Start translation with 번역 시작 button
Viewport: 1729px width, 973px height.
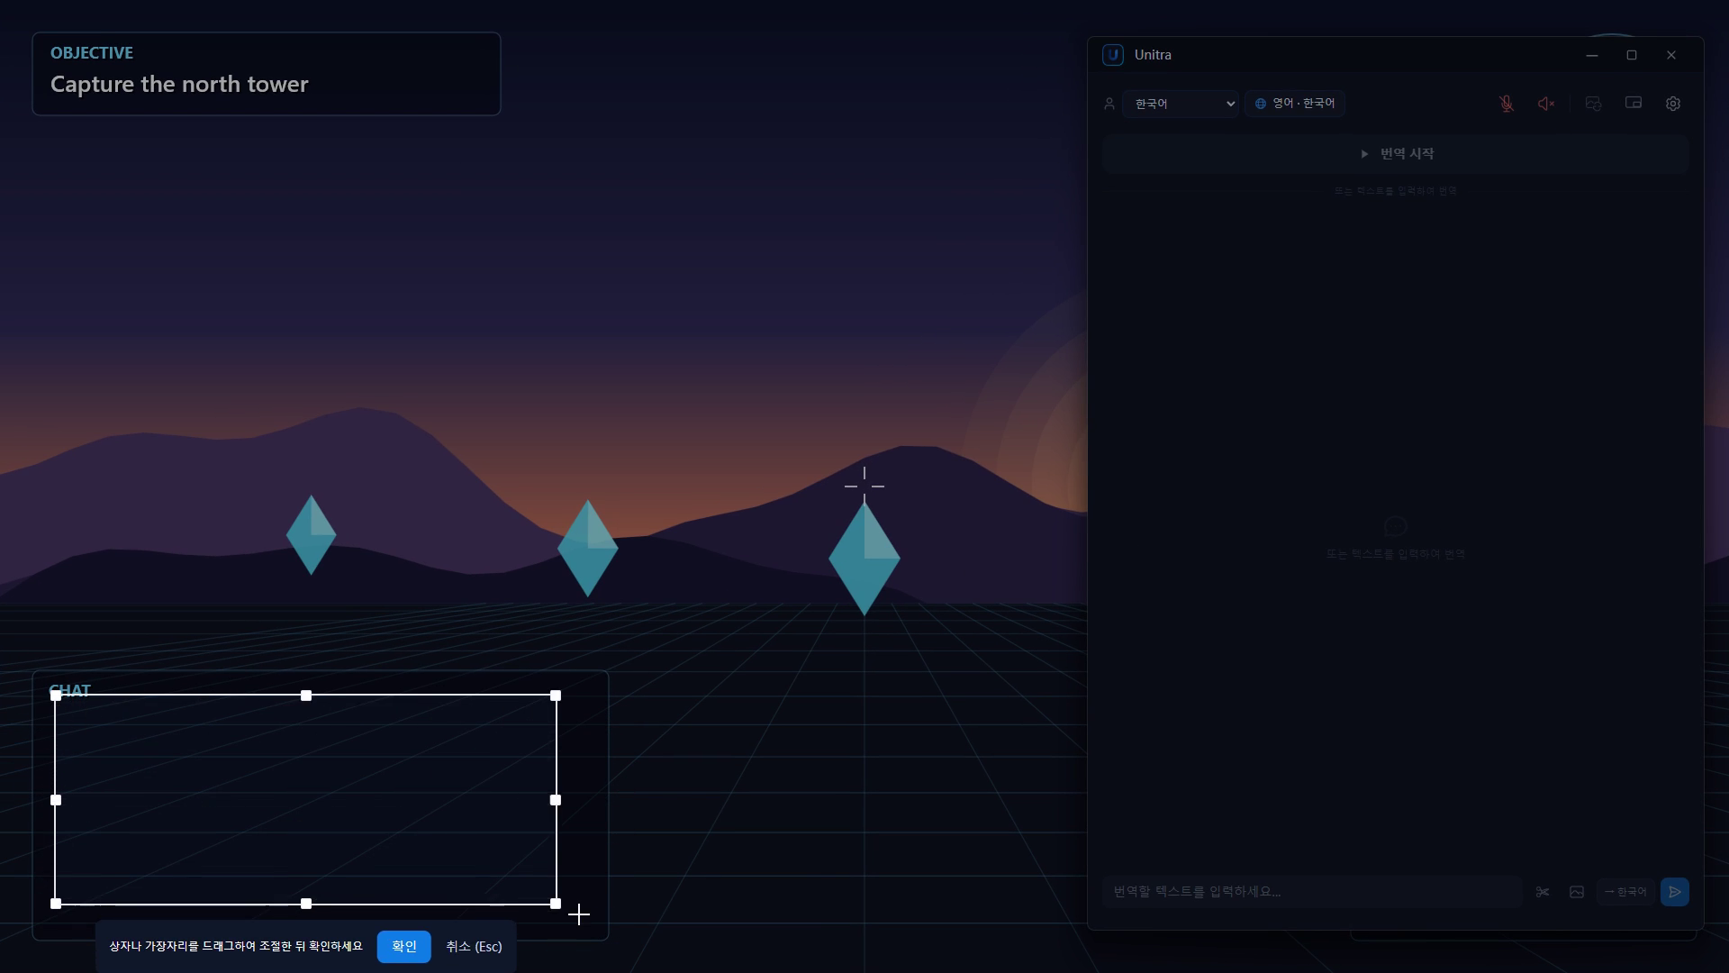pyautogui.click(x=1395, y=154)
